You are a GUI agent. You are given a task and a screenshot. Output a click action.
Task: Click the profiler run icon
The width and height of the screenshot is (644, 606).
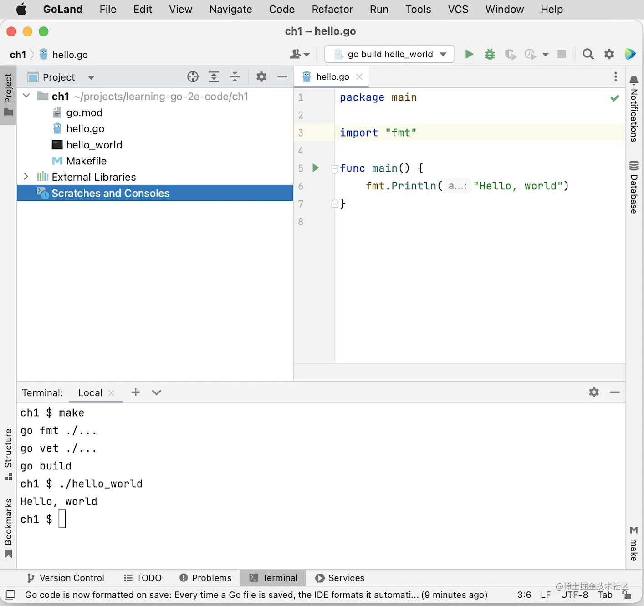530,55
